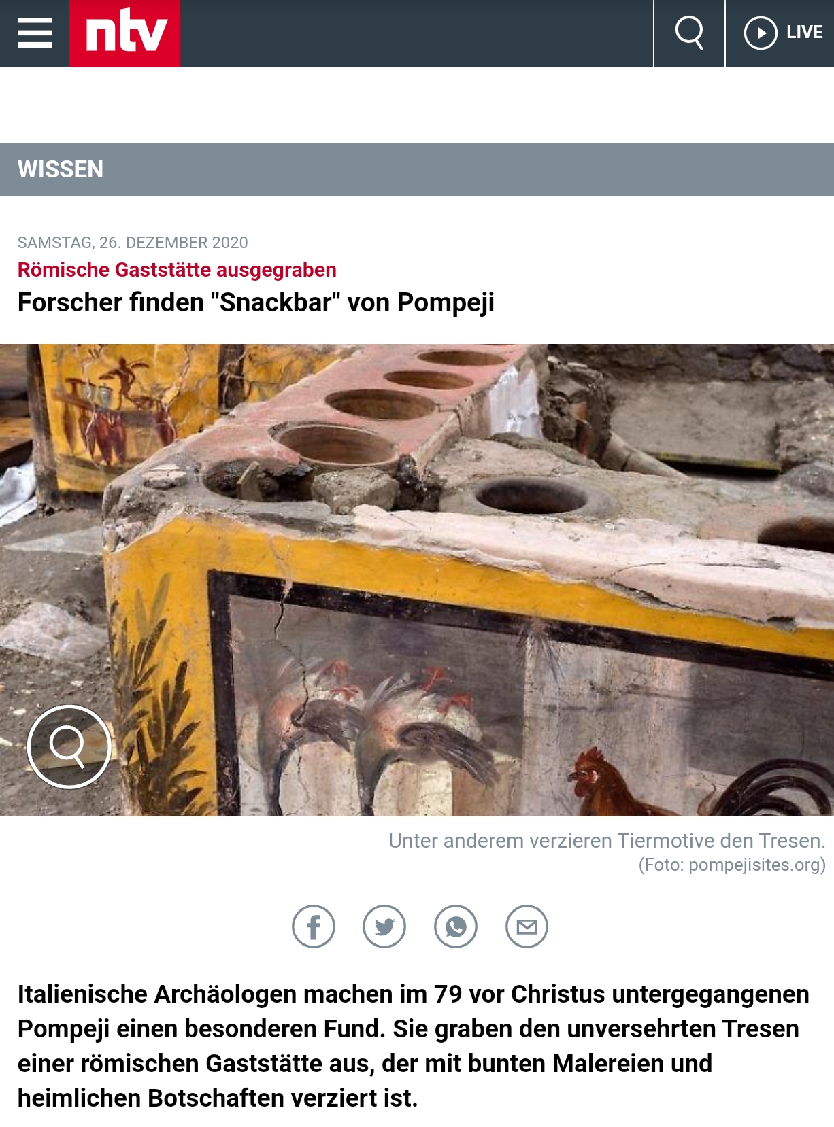
Task: Send the article by email
Action: (x=527, y=926)
